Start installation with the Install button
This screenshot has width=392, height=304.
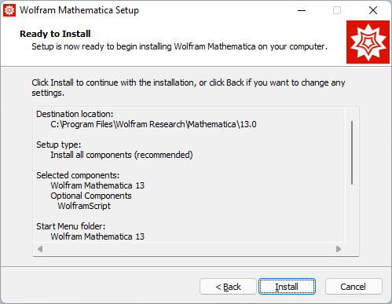(x=287, y=287)
